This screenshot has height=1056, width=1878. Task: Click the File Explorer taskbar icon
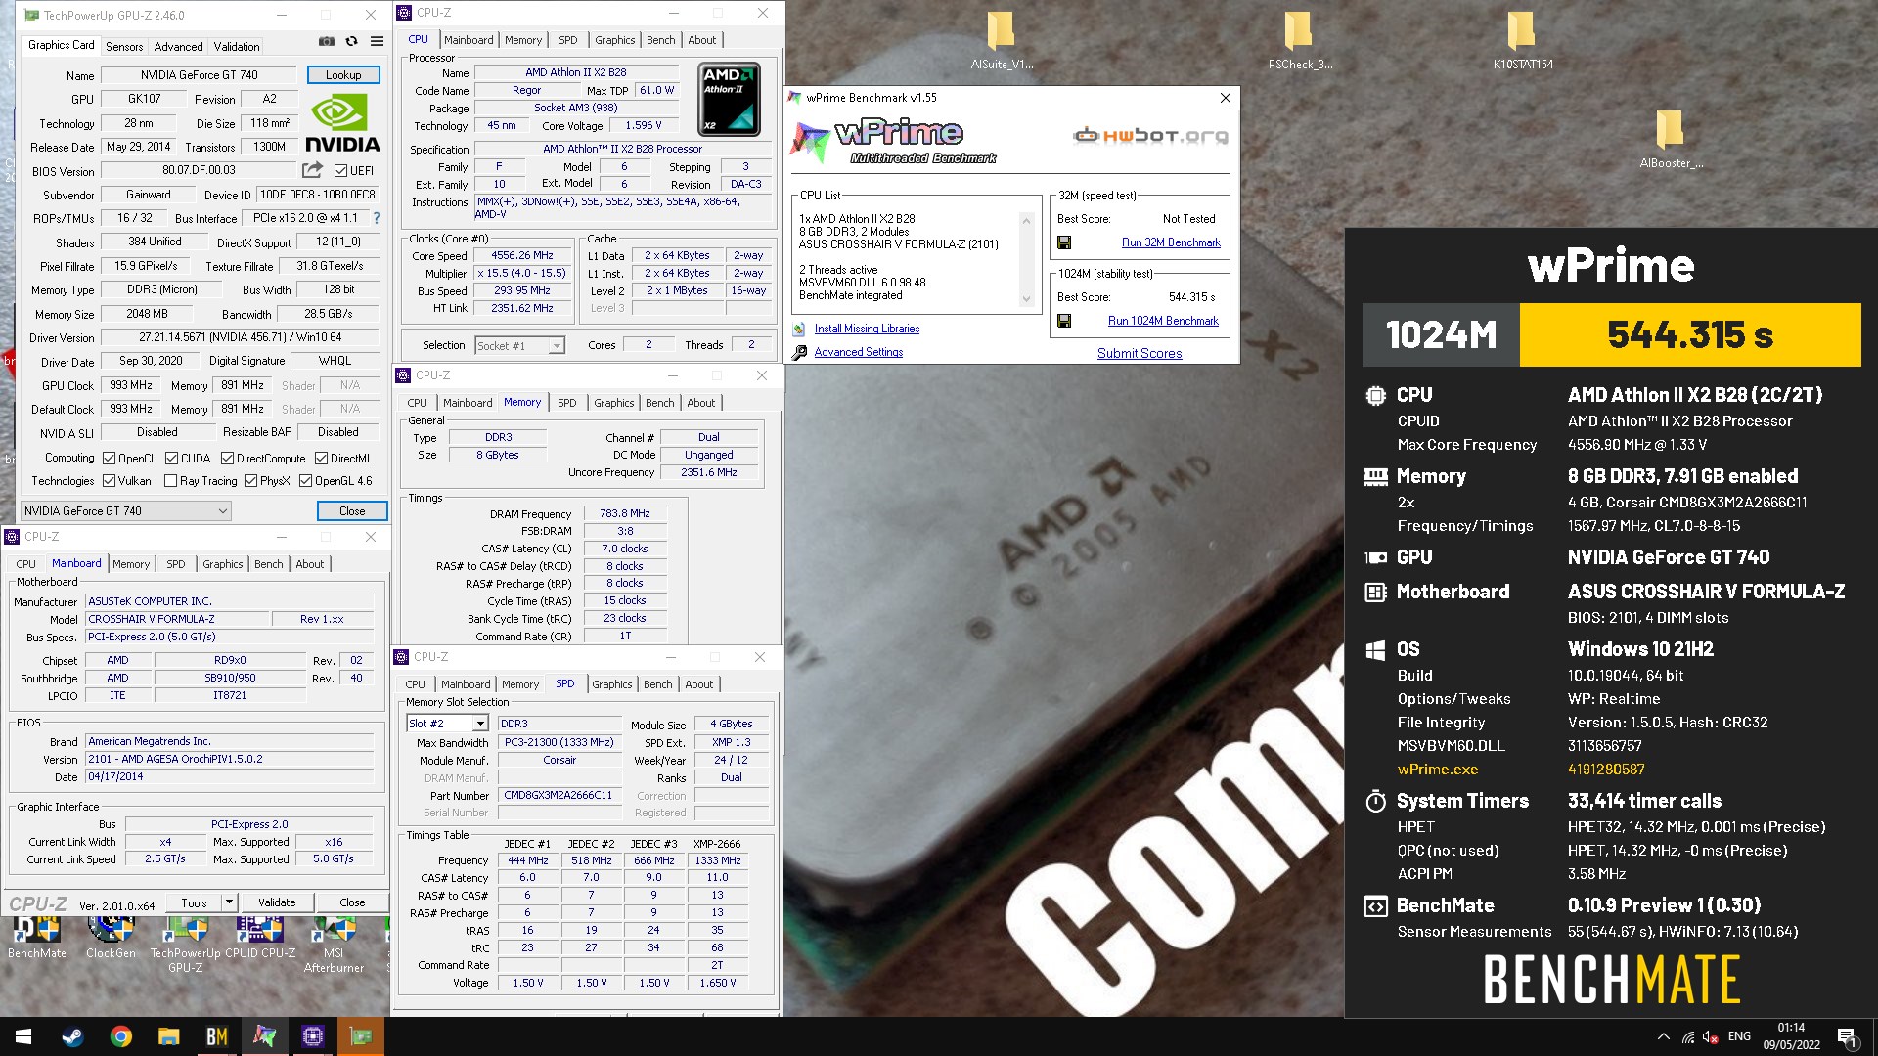coord(168,1036)
